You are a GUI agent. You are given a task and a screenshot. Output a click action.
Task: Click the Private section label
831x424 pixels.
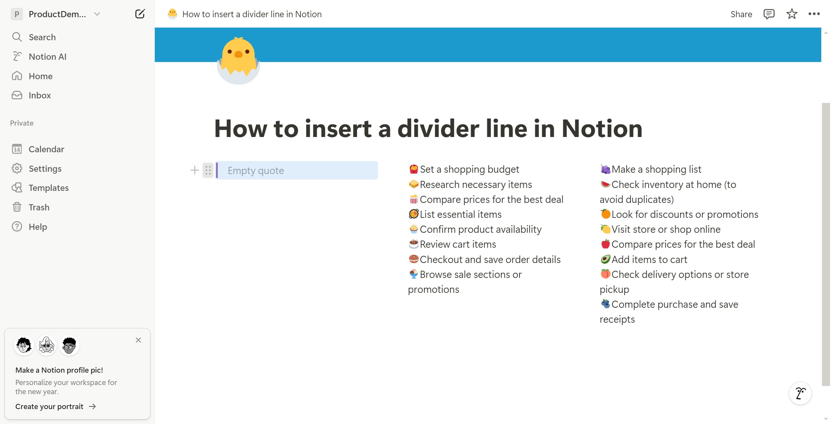22,123
